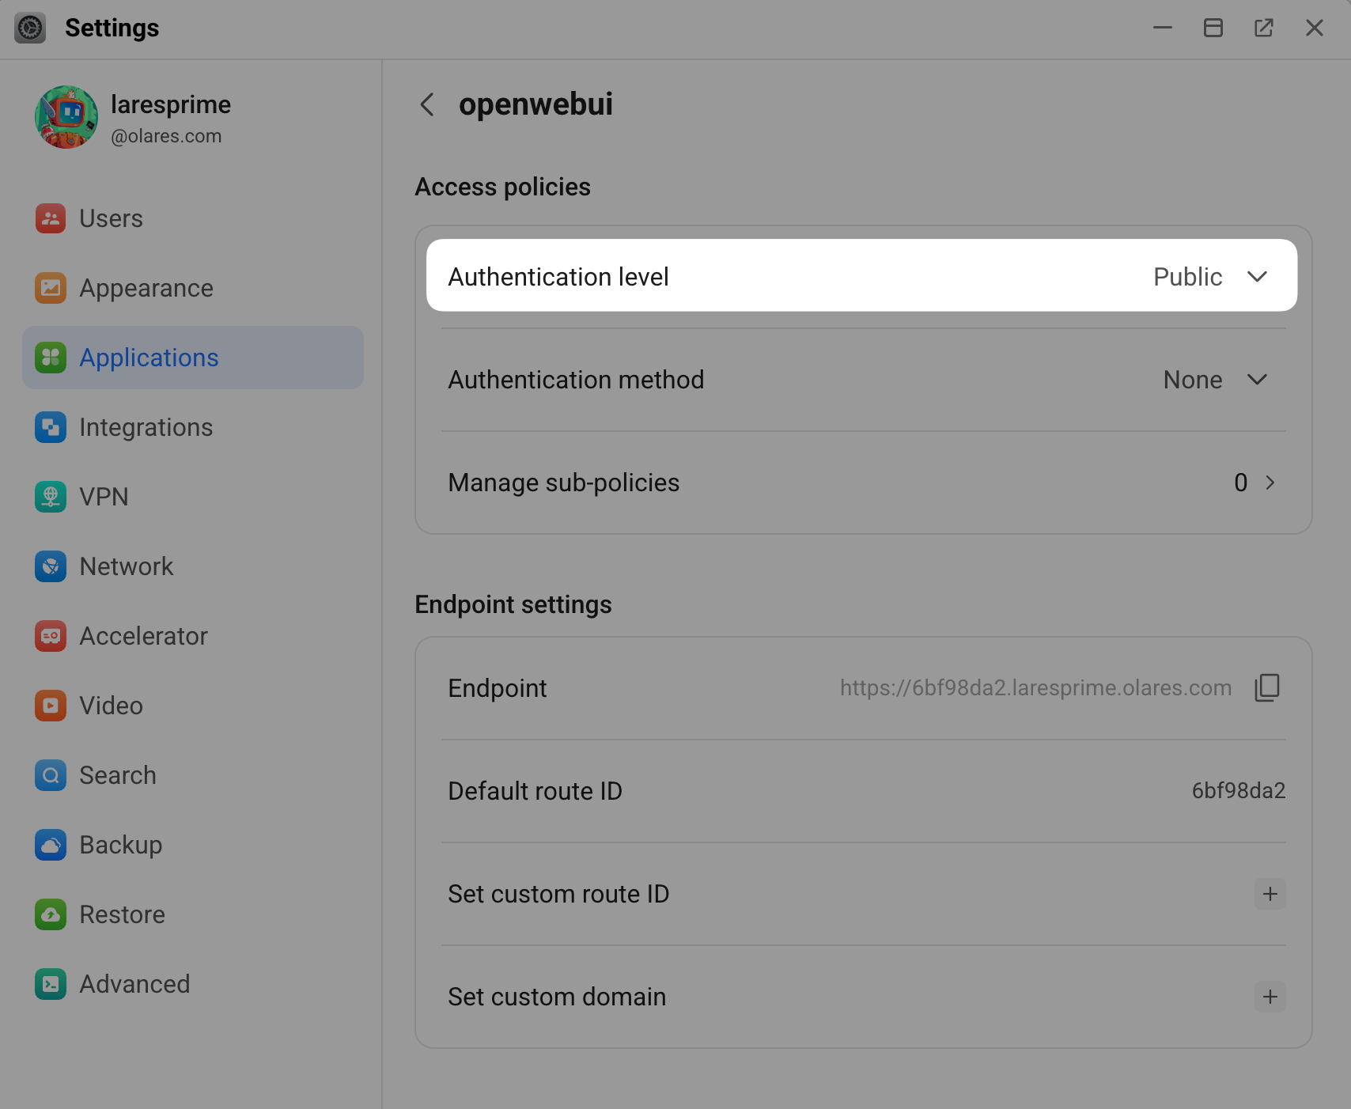Close the Settings window
The height and width of the screenshot is (1109, 1351).
1315,28
